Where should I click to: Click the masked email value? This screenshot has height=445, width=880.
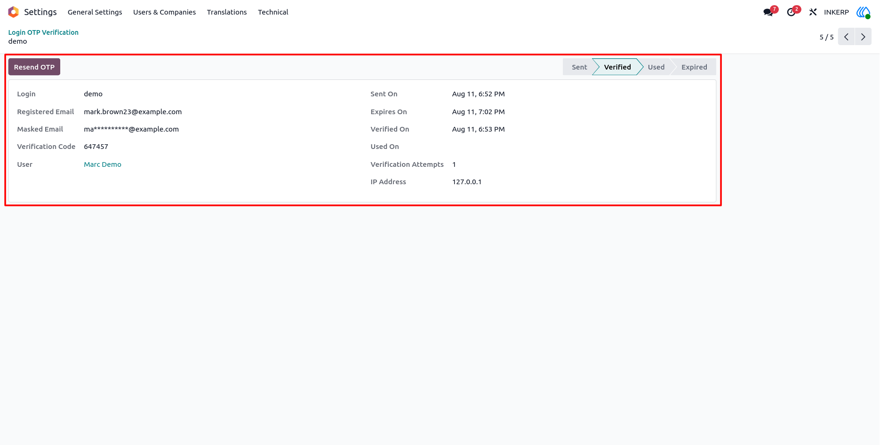[131, 129]
